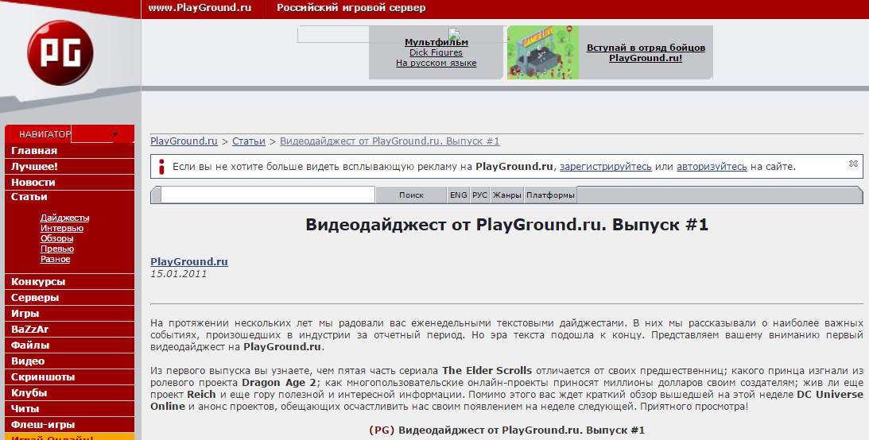The width and height of the screenshot is (869, 440).
Task: Open the Разное sublink
Action: click(x=55, y=259)
